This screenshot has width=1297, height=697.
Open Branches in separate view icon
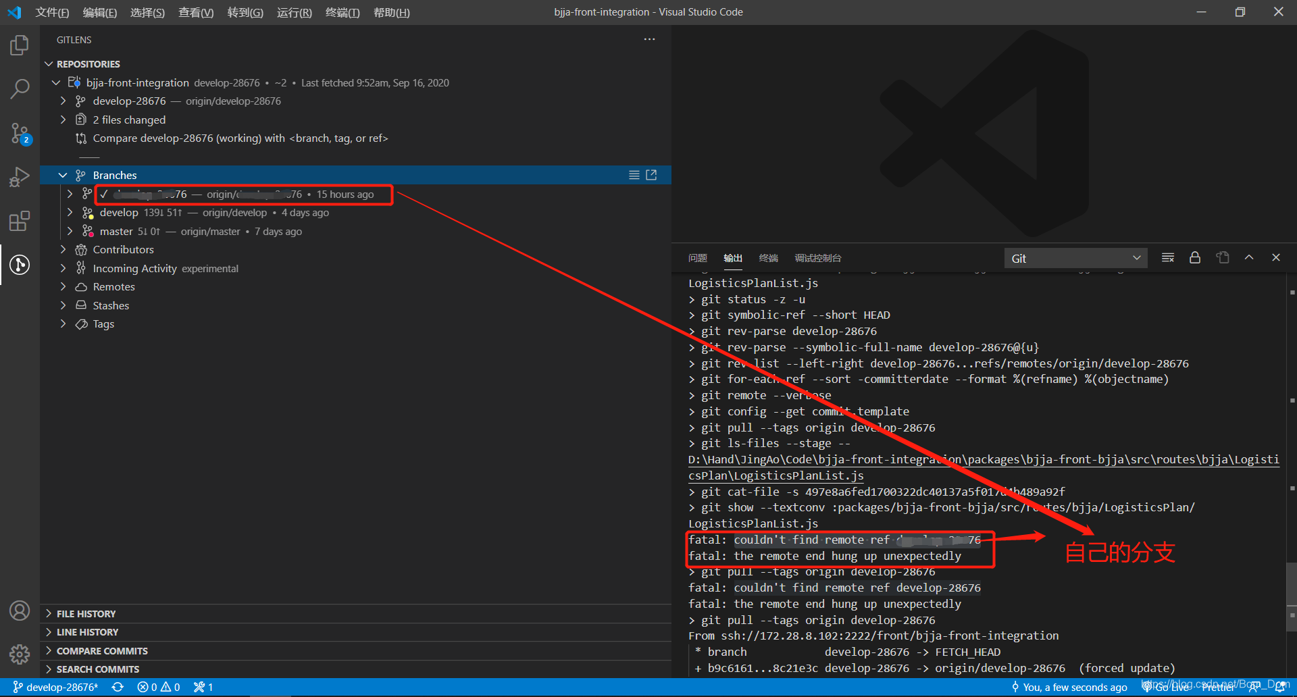pyautogui.click(x=651, y=175)
